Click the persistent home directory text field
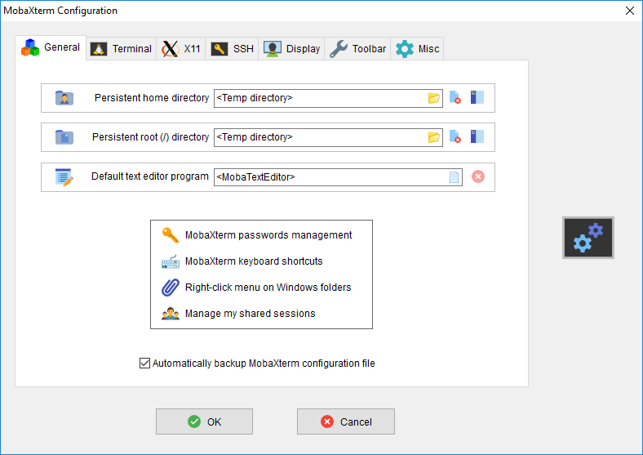 (x=318, y=98)
